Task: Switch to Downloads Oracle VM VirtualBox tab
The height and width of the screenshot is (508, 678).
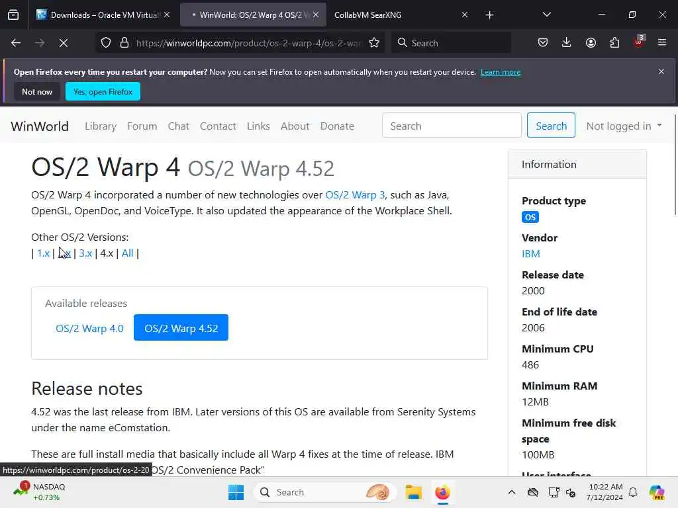Action: coord(101,15)
